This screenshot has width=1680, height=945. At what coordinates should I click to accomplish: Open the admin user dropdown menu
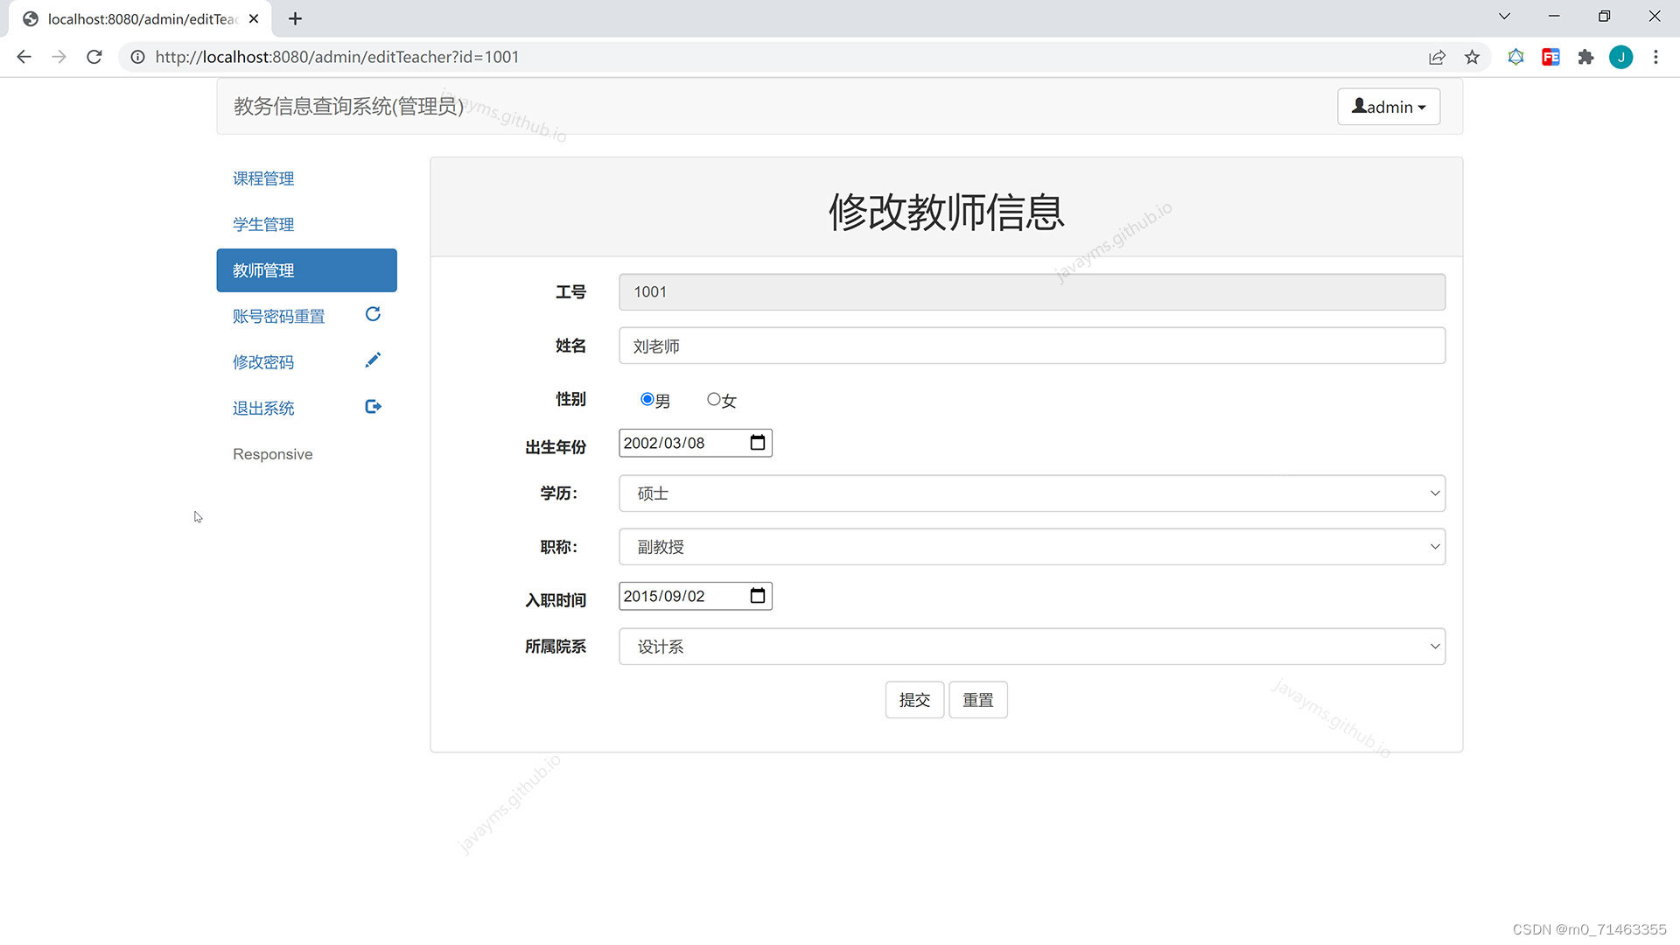(x=1388, y=107)
